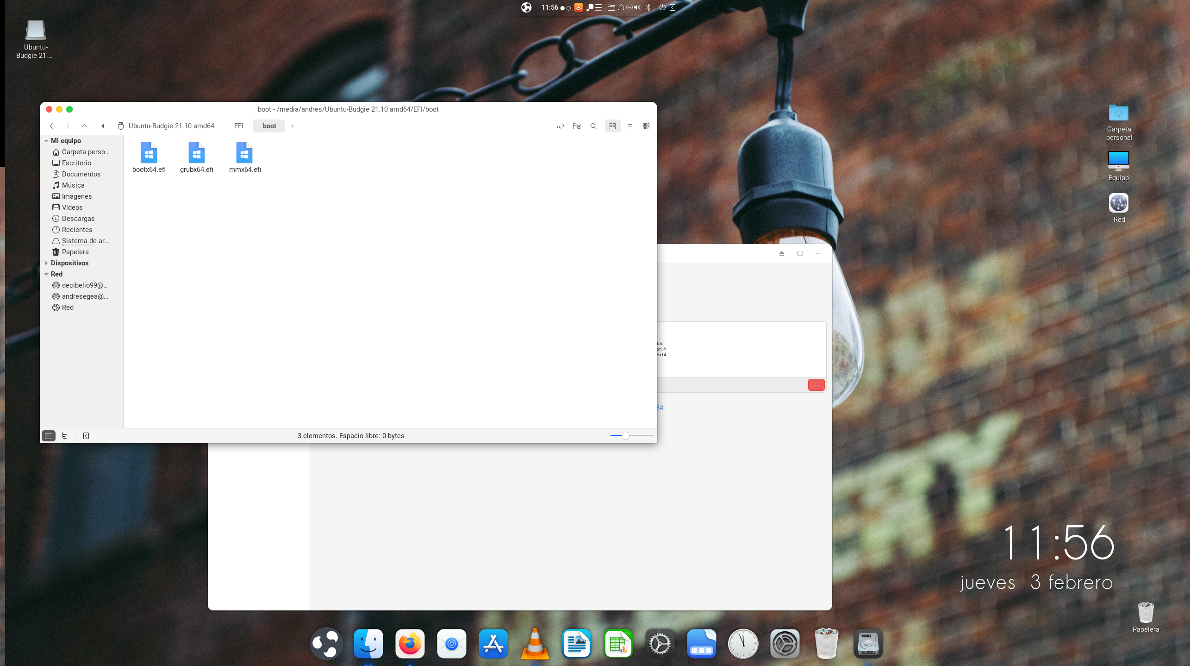Image resolution: width=1190 pixels, height=666 pixels.
Task: Switch to list view
Action: click(629, 126)
